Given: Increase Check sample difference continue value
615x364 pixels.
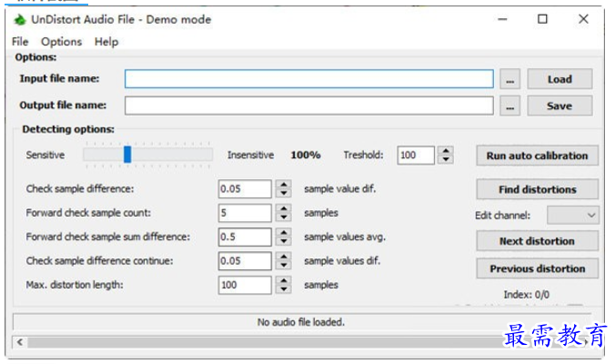Looking at the screenshot, I should click(x=284, y=257).
